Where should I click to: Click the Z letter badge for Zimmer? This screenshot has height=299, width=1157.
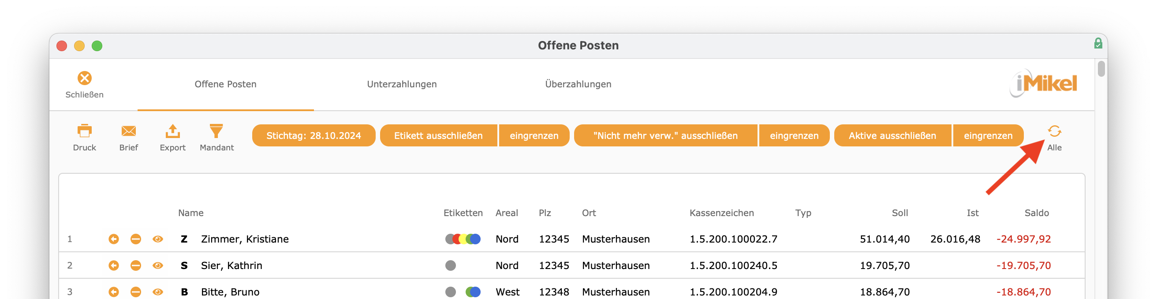[x=184, y=239]
